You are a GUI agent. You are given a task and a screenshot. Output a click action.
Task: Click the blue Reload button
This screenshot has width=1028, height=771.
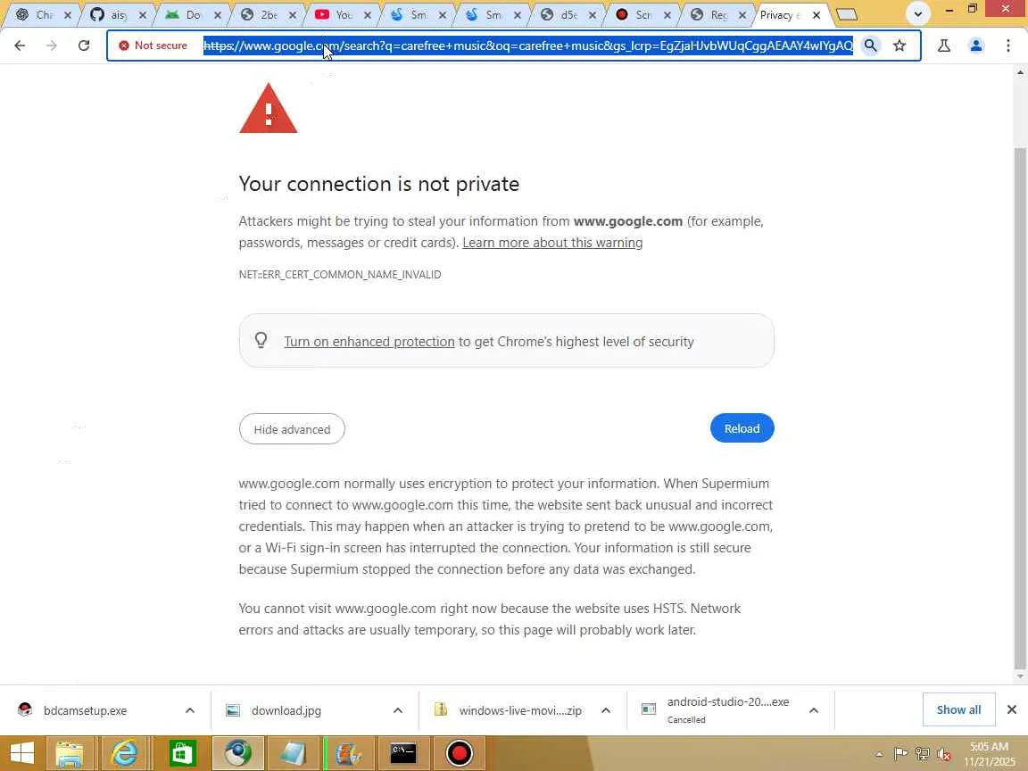click(x=742, y=428)
